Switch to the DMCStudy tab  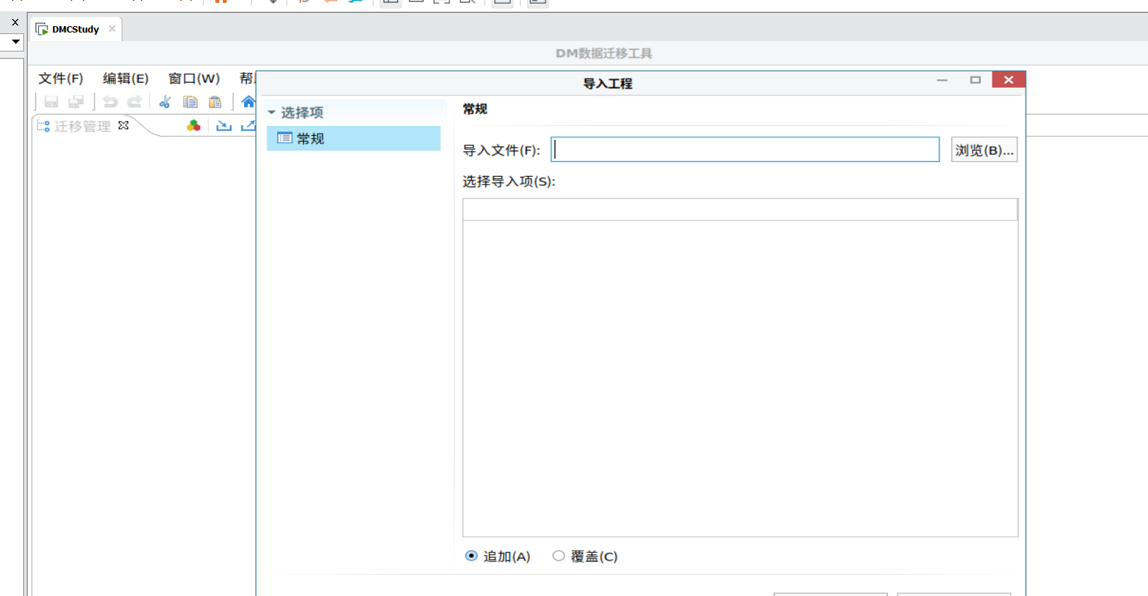(x=75, y=29)
